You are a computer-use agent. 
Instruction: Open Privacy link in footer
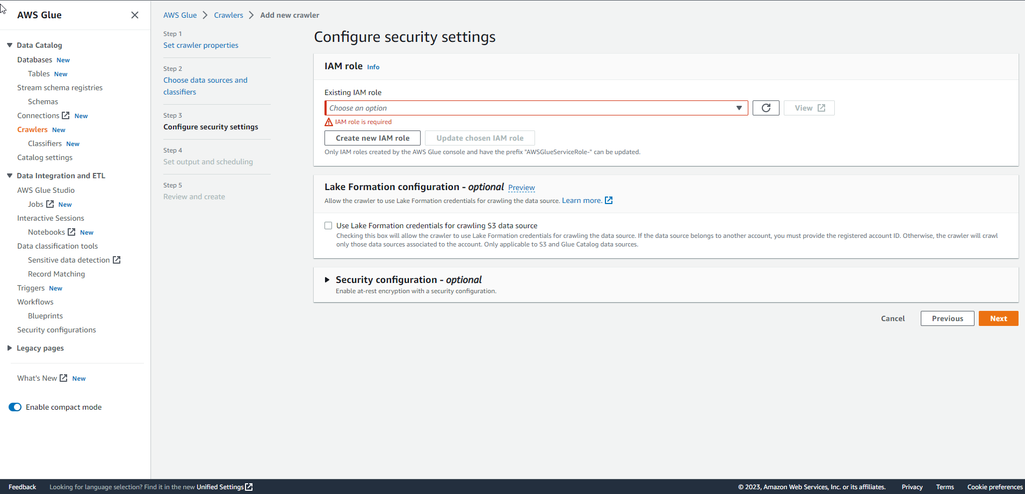(x=912, y=487)
